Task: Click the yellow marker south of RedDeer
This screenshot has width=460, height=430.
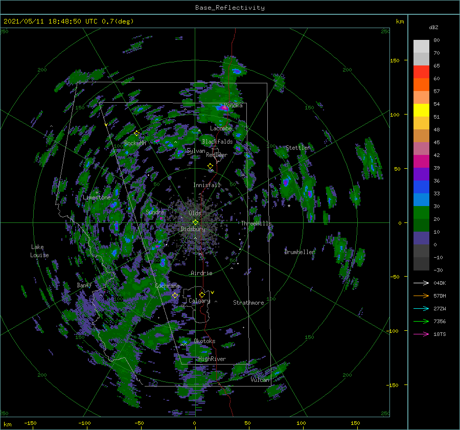Action: tap(210, 166)
